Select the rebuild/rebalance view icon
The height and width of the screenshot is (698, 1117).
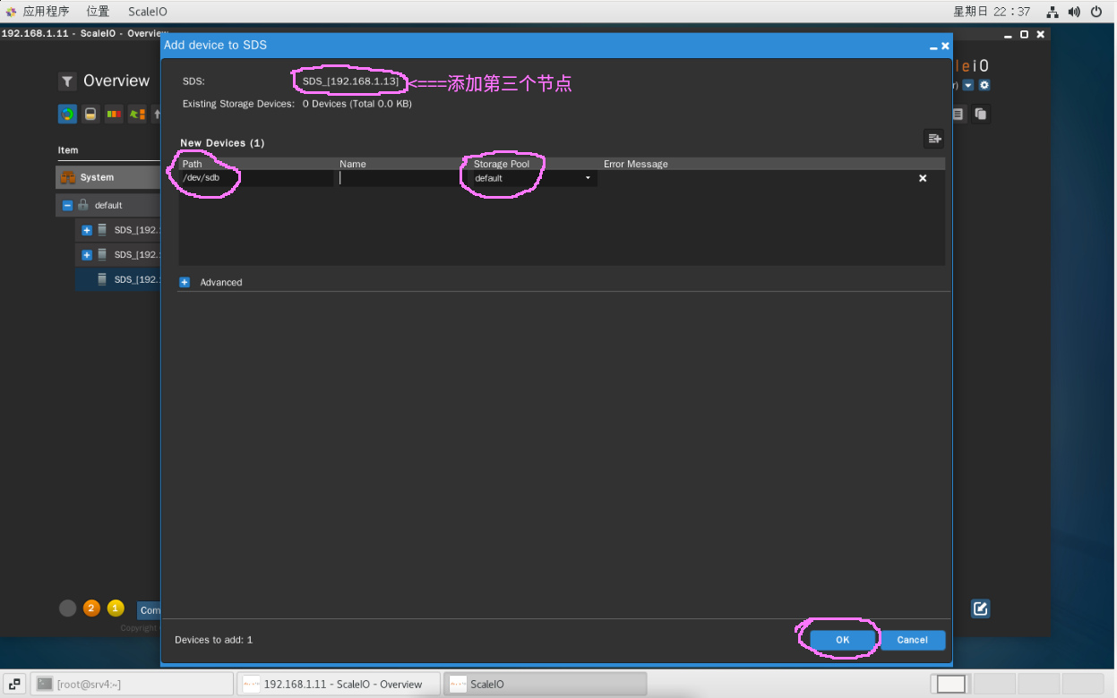pyautogui.click(x=137, y=114)
